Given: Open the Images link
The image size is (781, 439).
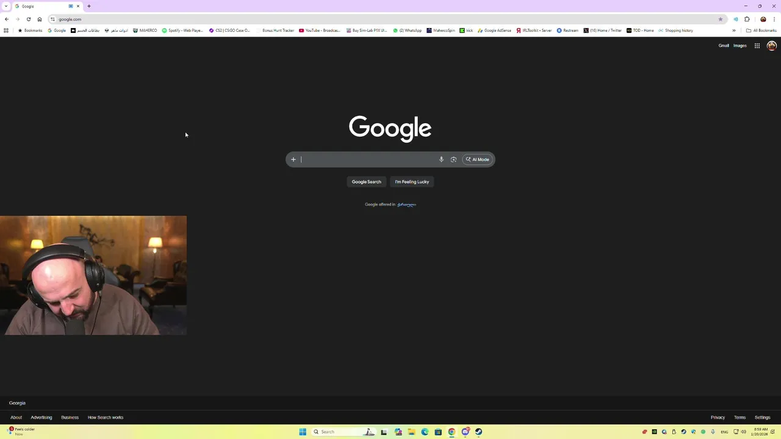Looking at the screenshot, I should click(x=740, y=46).
